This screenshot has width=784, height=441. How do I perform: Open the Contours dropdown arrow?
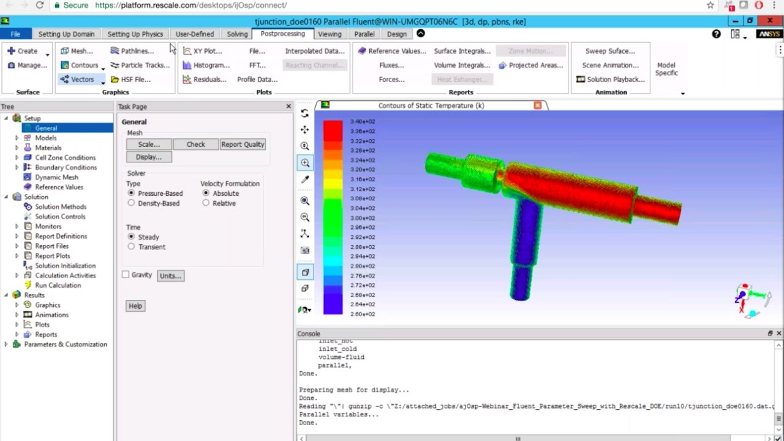tap(103, 67)
